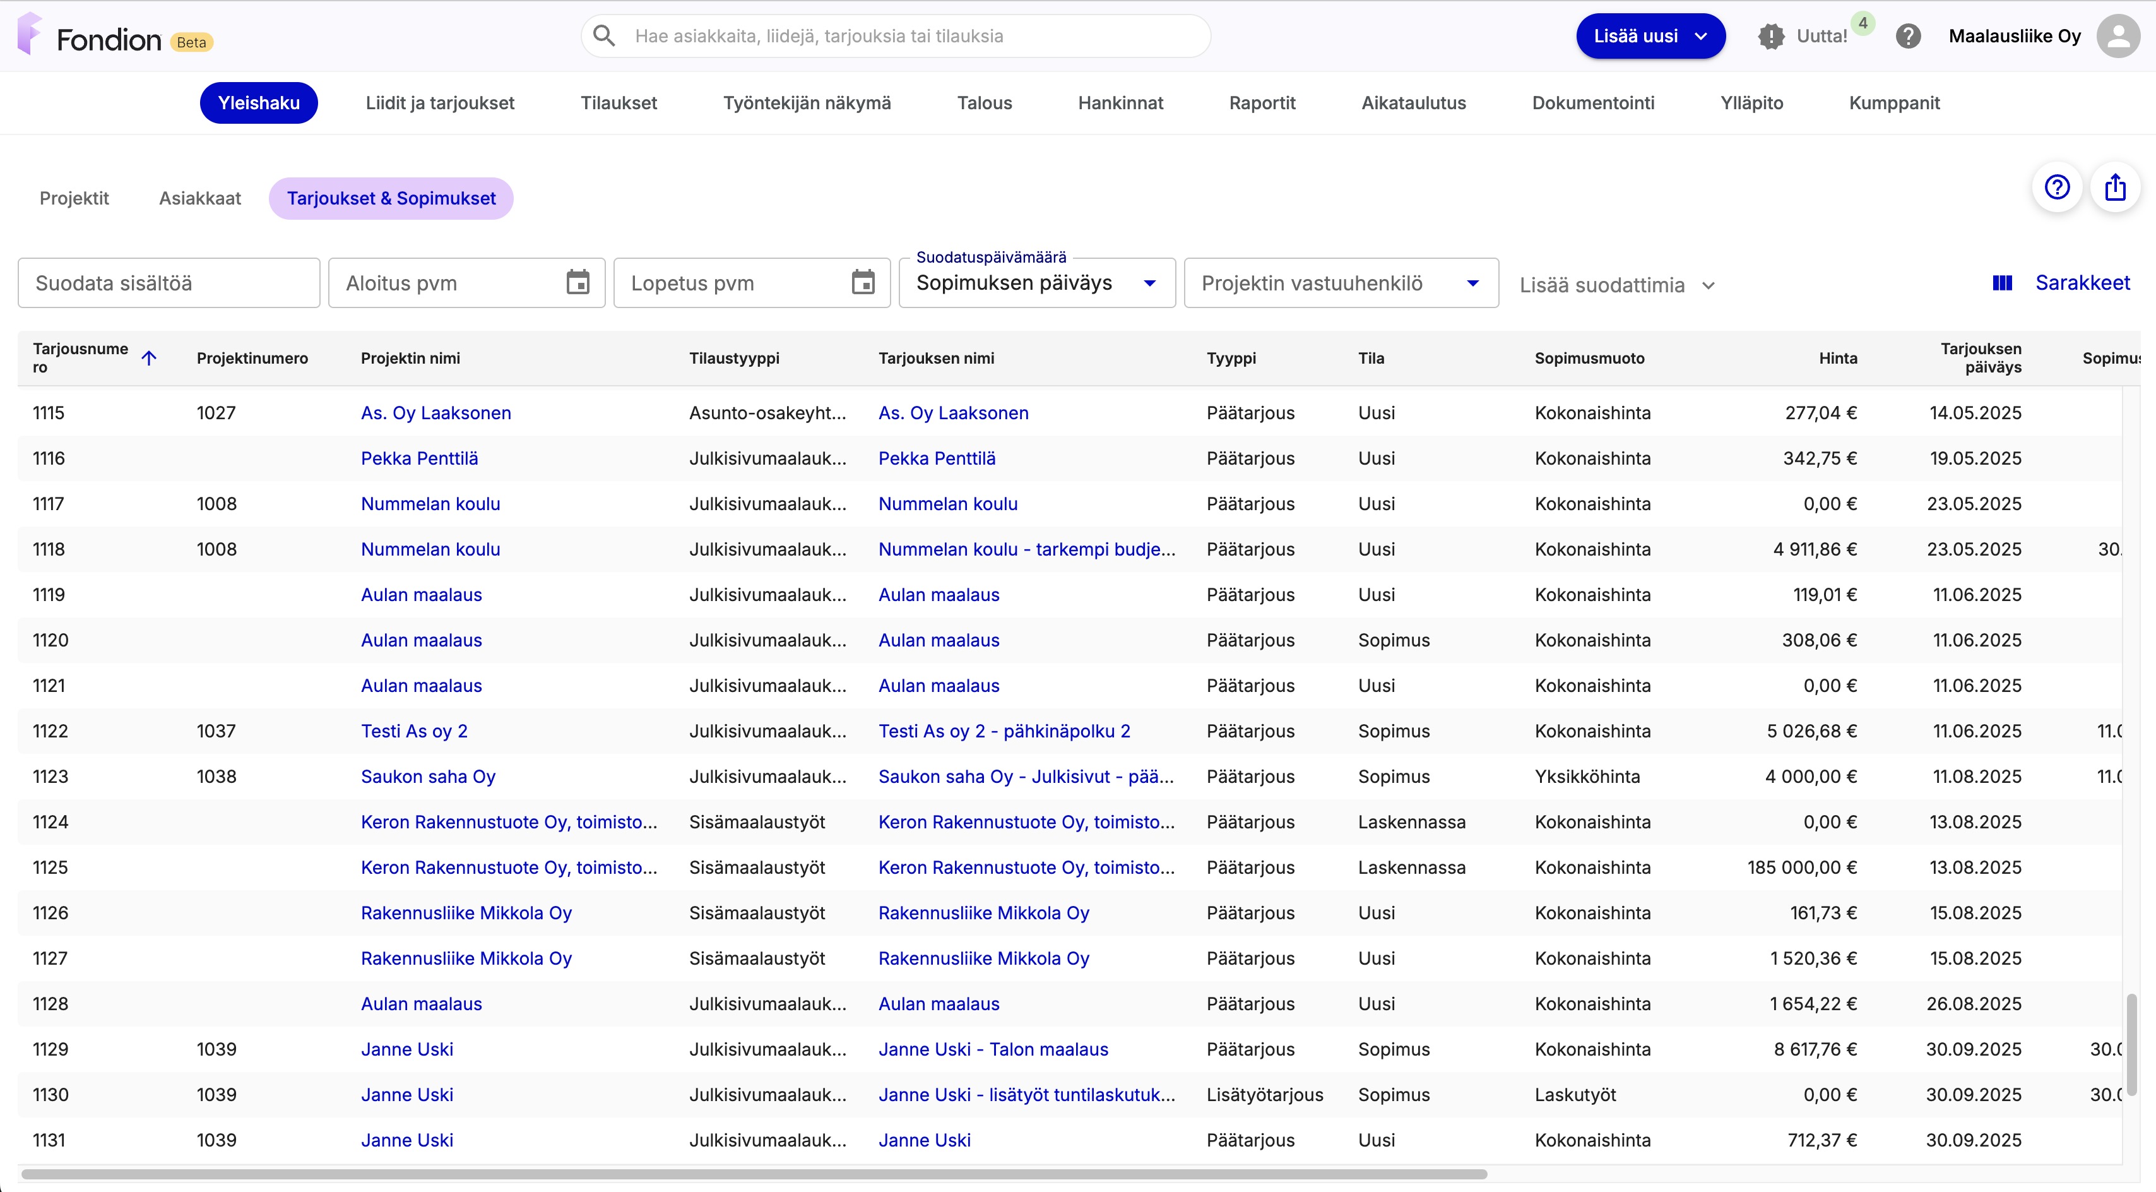This screenshot has height=1192, width=2156.
Task: Click the search magnifier icon
Action: click(x=603, y=36)
